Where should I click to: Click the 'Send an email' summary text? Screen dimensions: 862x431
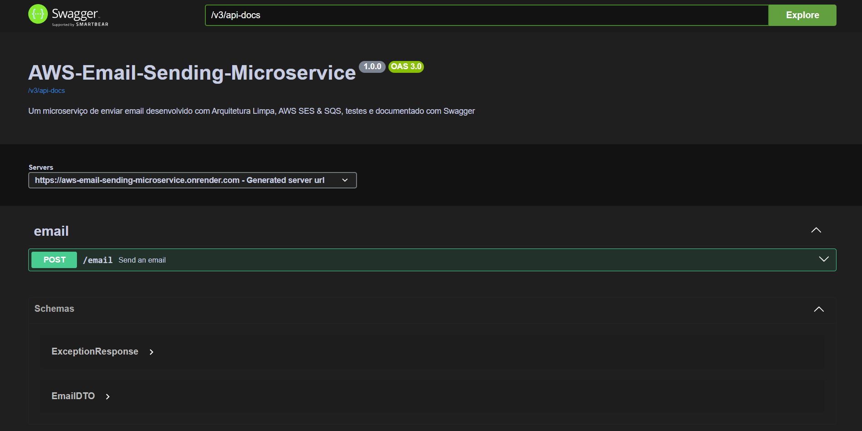142,260
